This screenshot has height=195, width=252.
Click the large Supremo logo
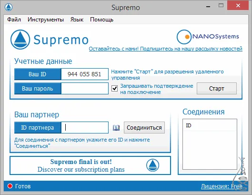click(x=50, y=40)
